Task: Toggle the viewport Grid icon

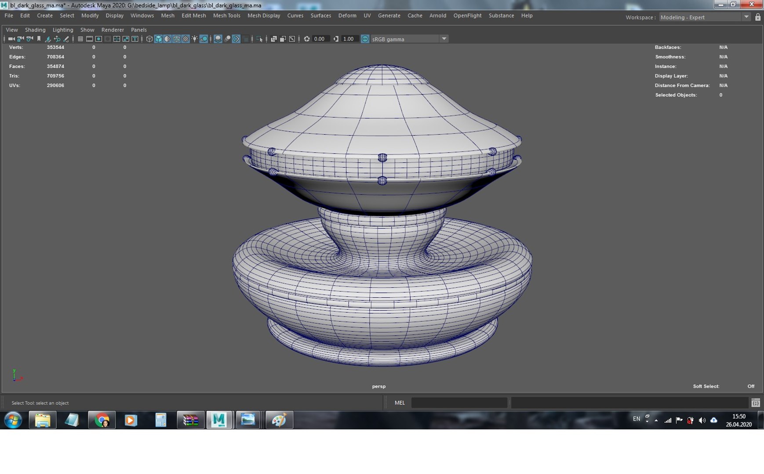Action: [80, 39]
